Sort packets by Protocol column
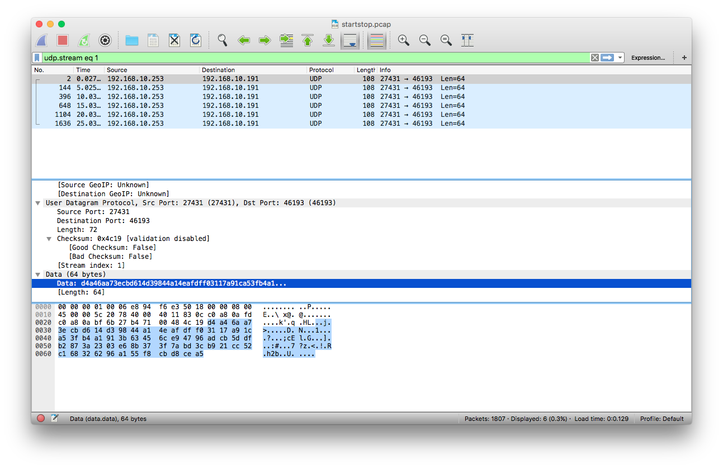Viewport: 723px width, 469px height. click(330, 70)
